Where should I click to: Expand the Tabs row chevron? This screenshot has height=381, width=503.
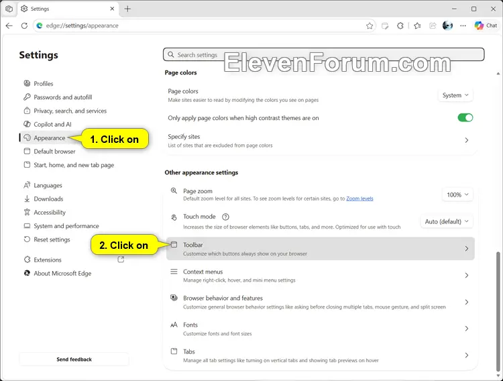(x=466, y=356)
